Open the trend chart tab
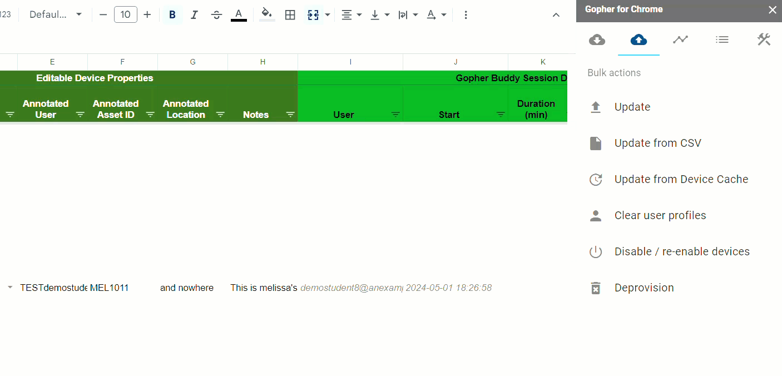Screen dimensions: 782x376 [680, 39]
